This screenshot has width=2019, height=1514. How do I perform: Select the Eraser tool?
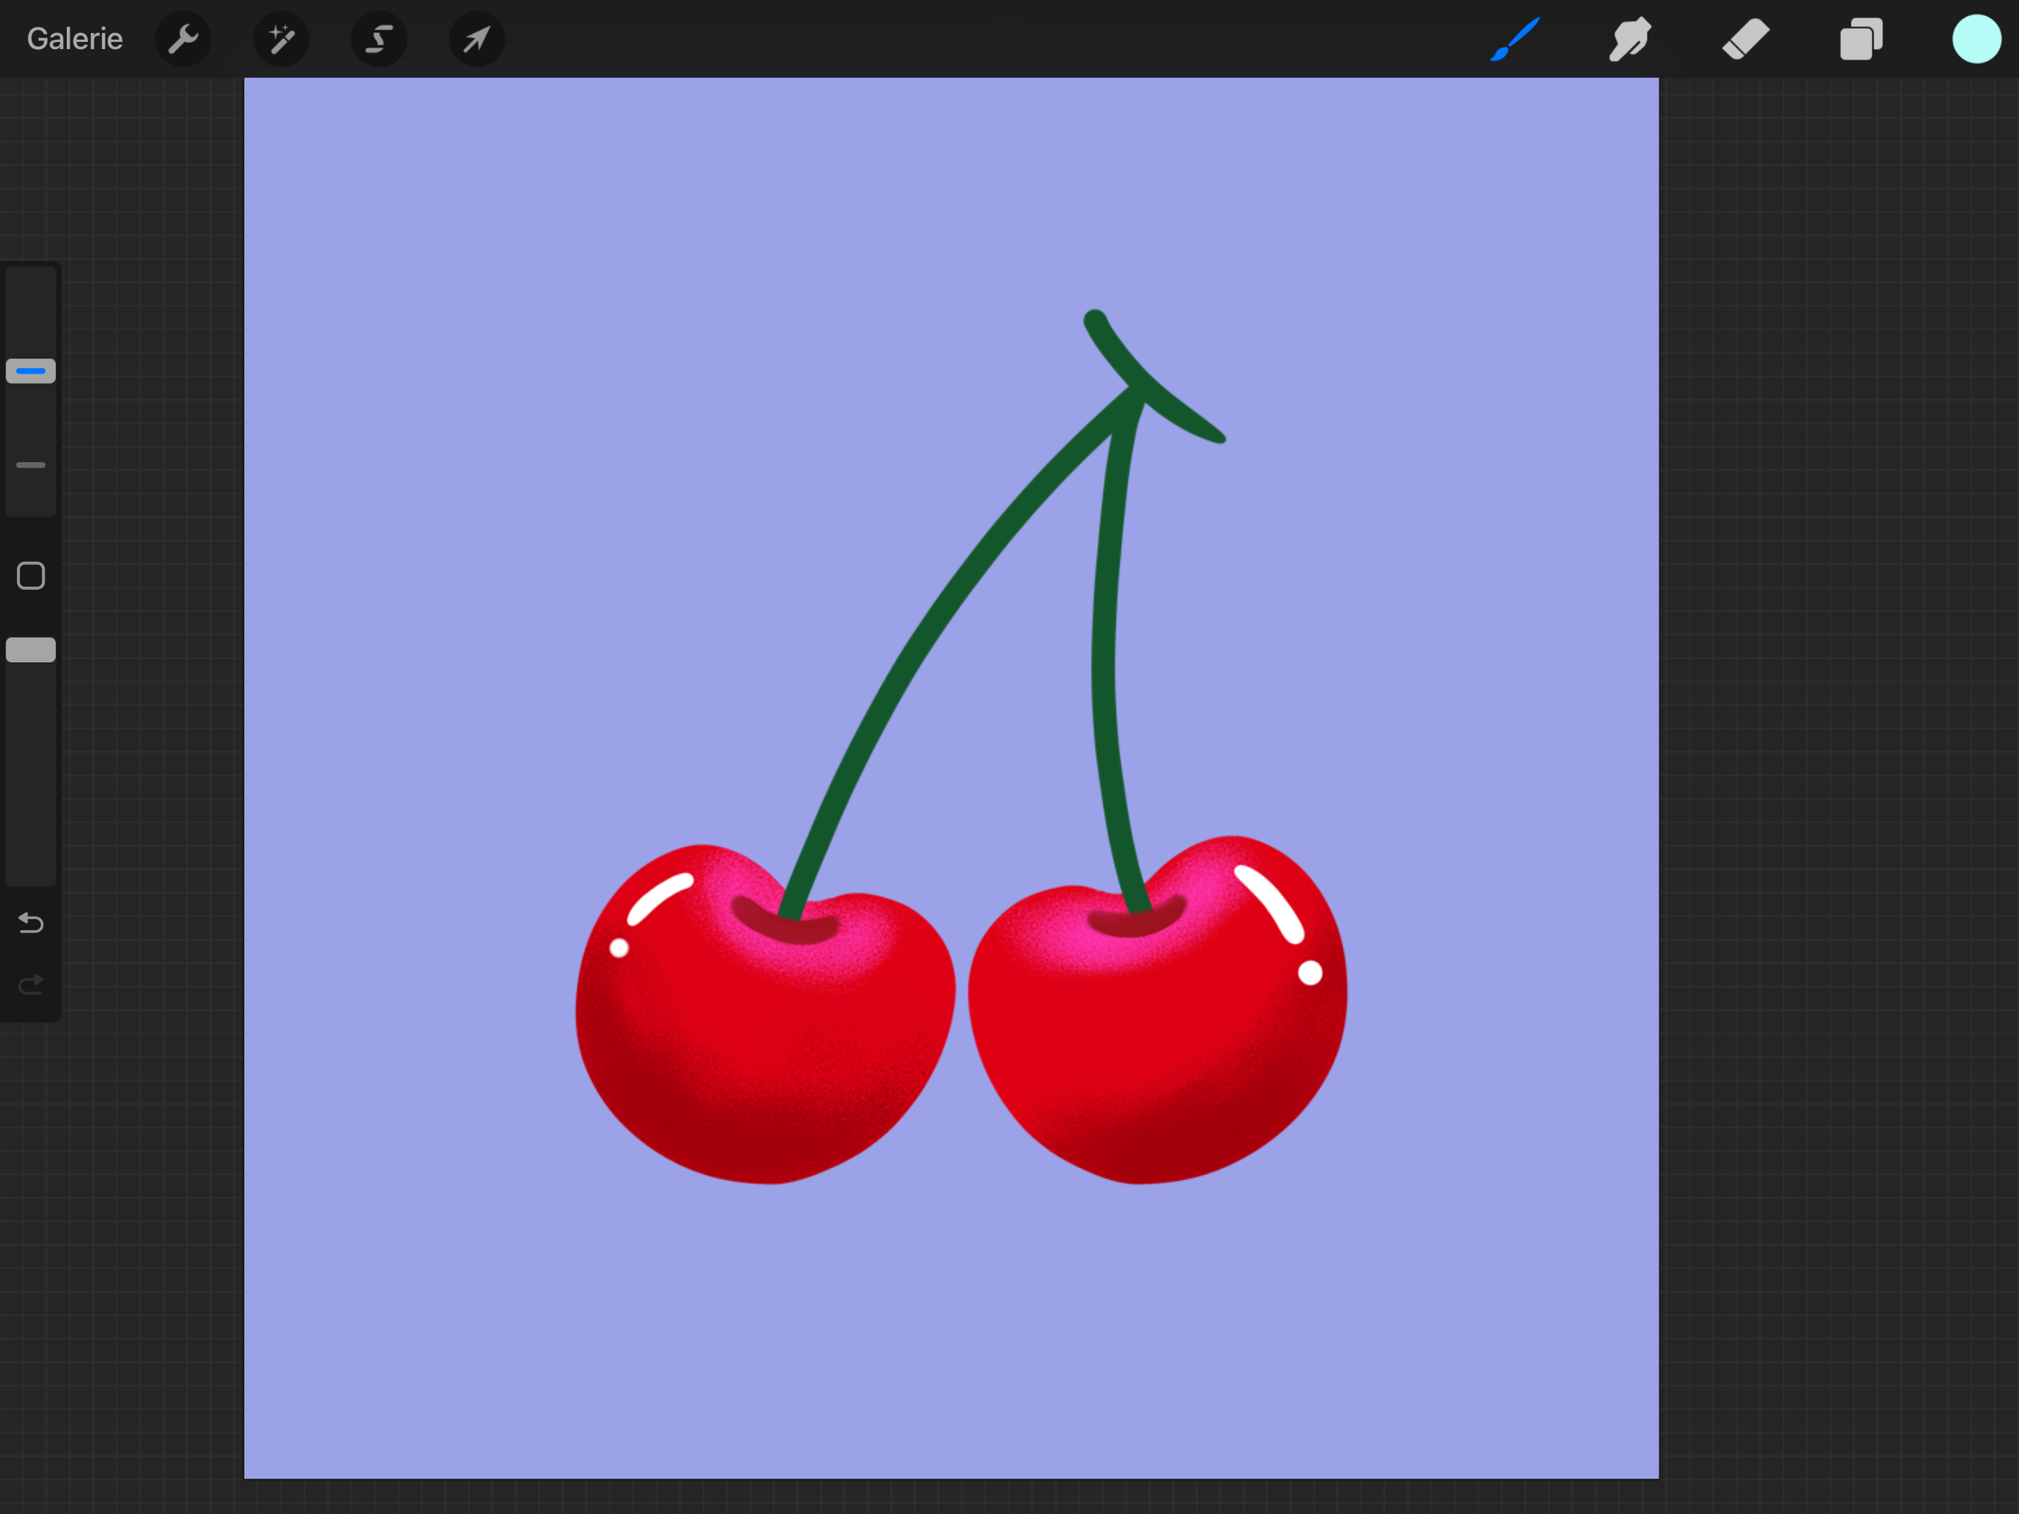pos(1745,40)
